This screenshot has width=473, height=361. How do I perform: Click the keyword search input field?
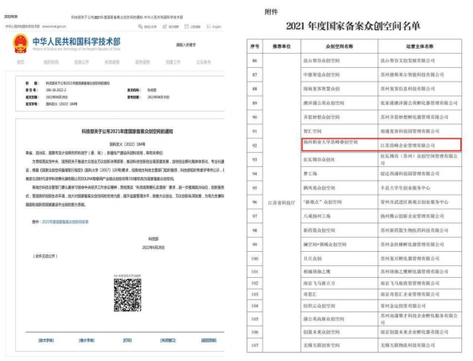click(x=186, y=44)
